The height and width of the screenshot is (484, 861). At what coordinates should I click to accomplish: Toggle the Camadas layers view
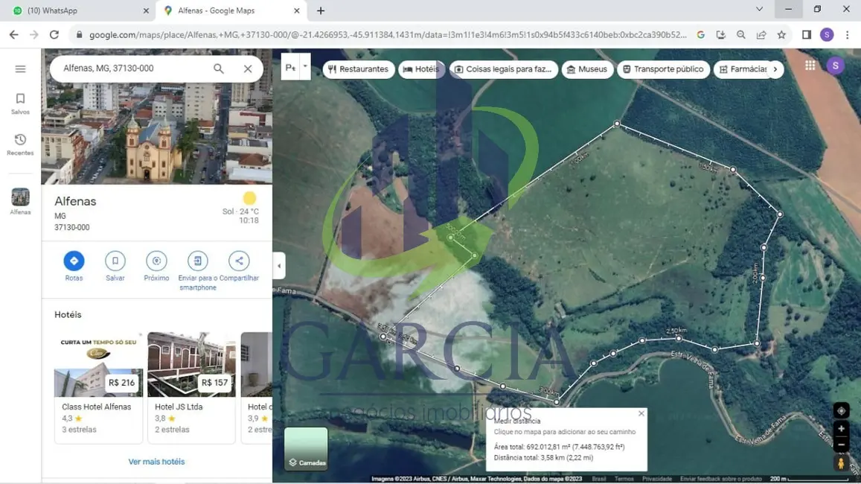pos(306,448)
